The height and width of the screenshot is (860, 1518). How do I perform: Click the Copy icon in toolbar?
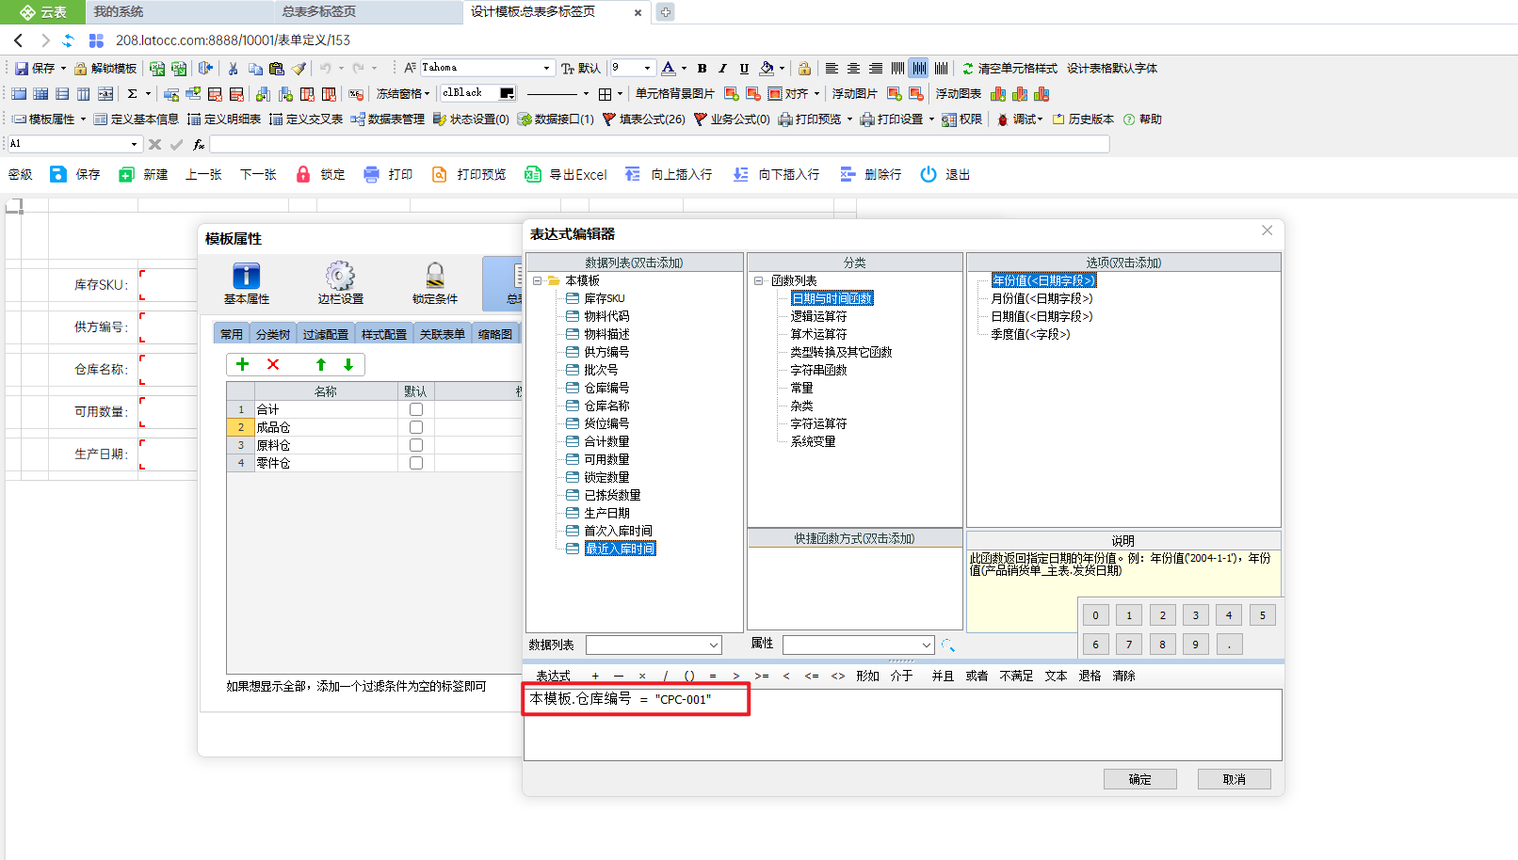point(255,68)
